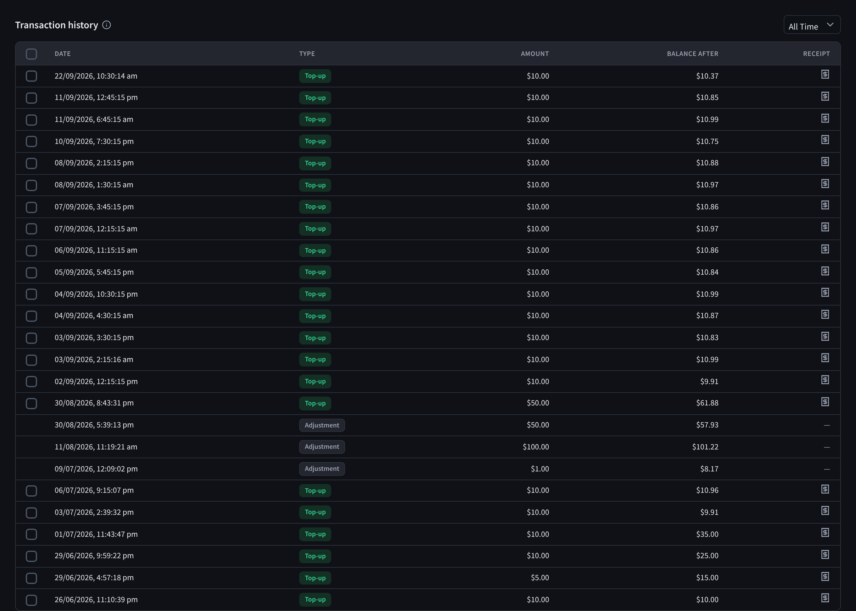Open receipt for 22/09/2026 10:30:14 am top-up
This screenshot has width=856, height=611.
825,74
